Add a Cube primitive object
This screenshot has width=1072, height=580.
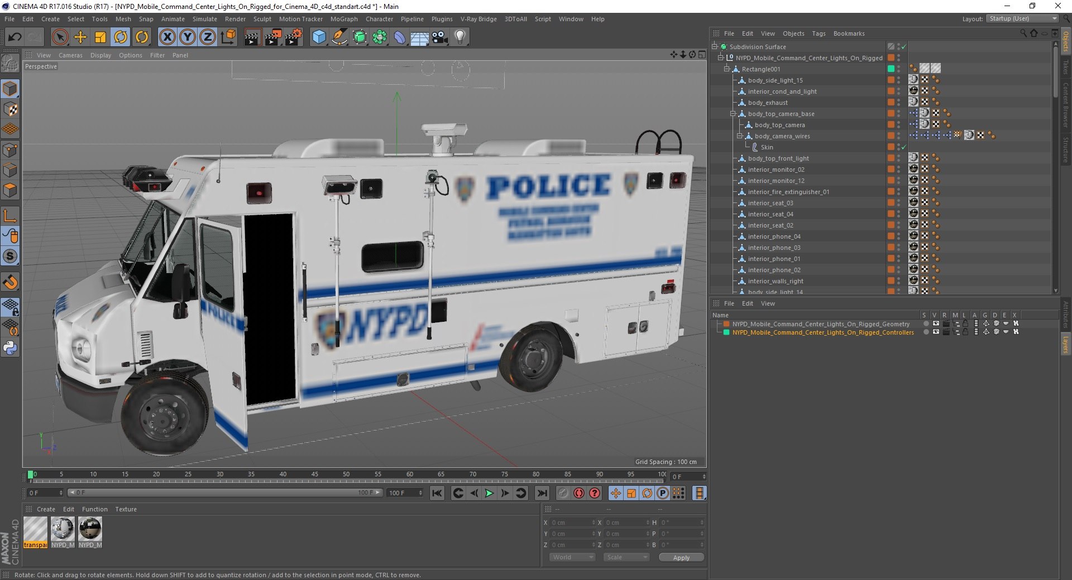(x=319, y=37)
